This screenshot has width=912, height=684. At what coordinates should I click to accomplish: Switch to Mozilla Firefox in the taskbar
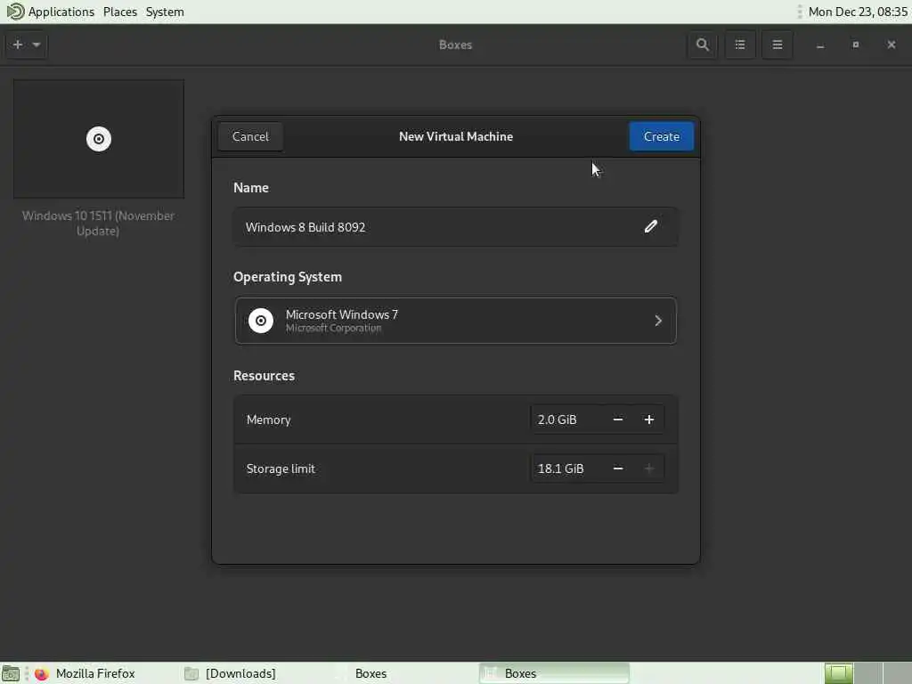pyautogui.click(x=95, y=673)
